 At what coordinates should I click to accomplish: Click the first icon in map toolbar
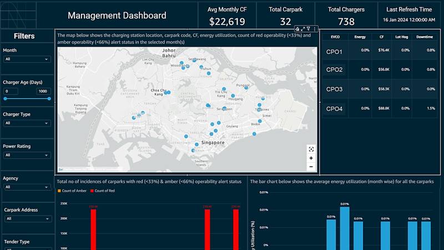(x=297, y=29)
